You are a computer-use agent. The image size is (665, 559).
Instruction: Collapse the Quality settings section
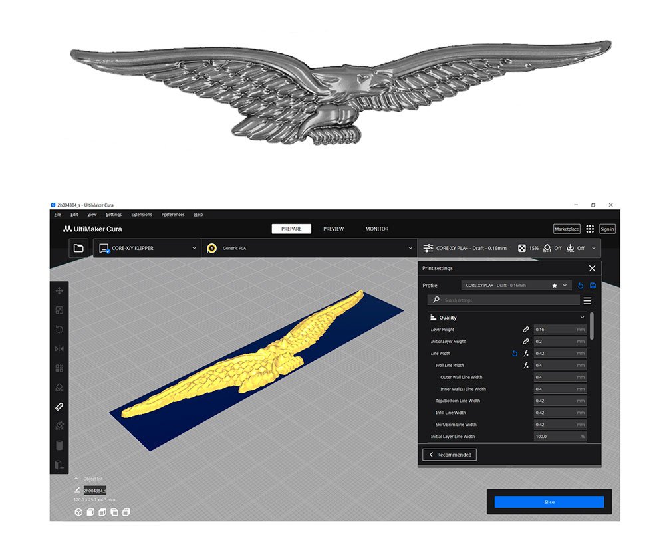583,318
